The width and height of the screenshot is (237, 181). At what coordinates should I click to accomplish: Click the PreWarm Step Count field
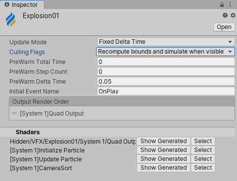[x=166, y=72]
